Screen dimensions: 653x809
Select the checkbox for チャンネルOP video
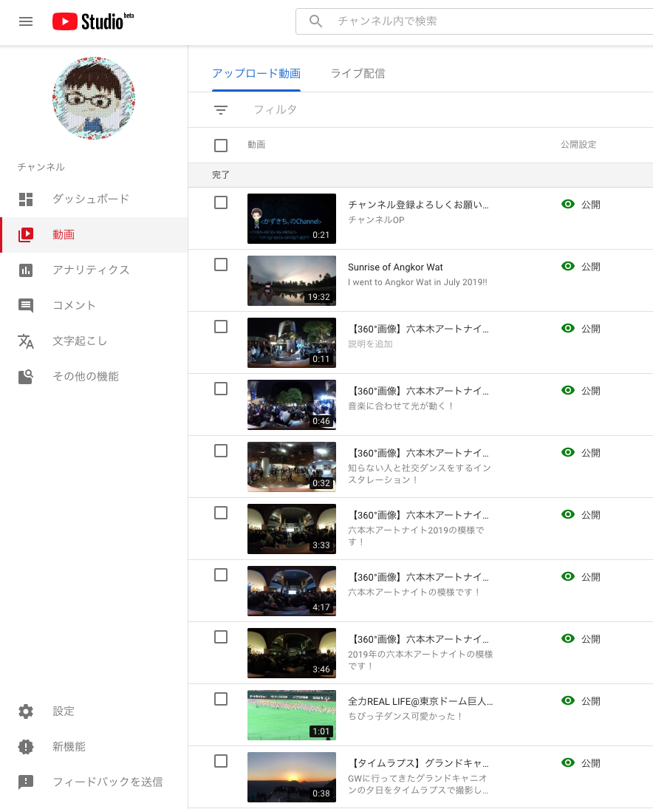pyautogui.click(x=220, y=202)
